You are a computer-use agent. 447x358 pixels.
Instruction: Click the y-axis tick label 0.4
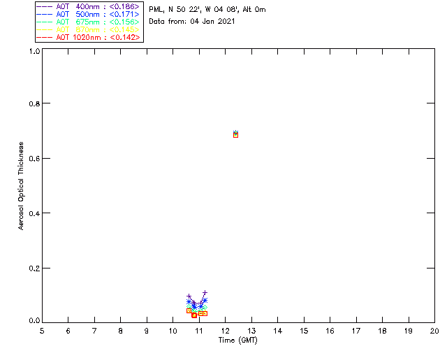coord(34,213)
